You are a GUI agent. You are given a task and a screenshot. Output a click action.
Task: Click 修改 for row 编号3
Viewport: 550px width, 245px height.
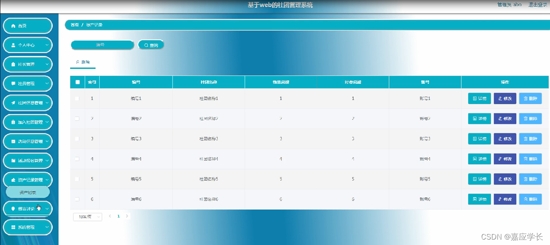(x=505, y=139)
